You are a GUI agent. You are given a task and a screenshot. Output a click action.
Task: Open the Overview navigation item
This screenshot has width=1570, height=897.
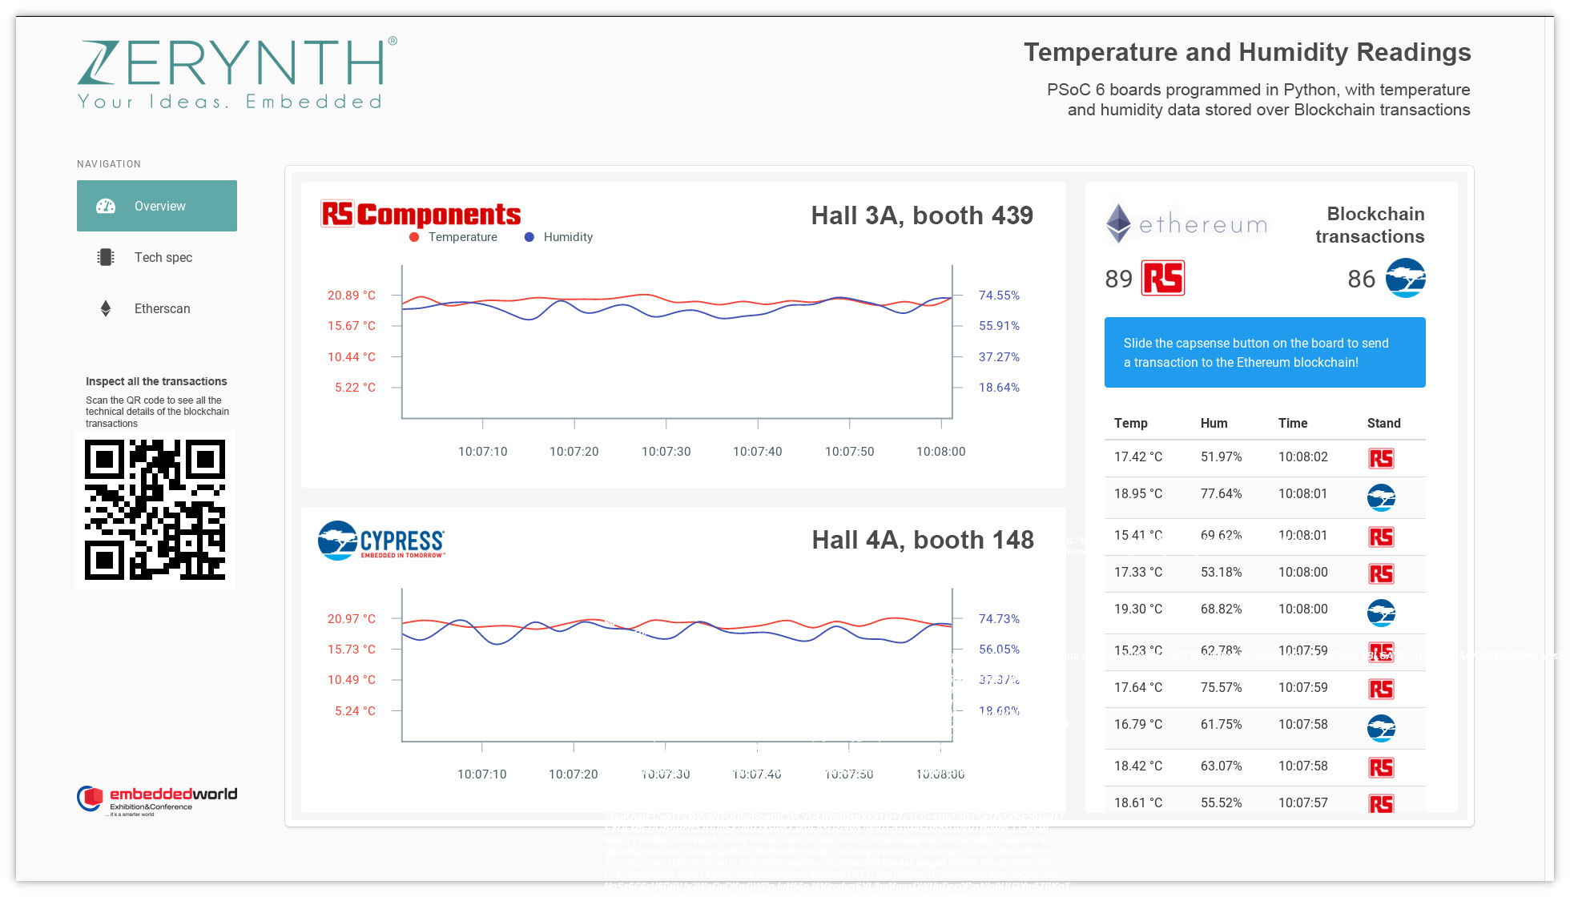(x=157, y=206)
